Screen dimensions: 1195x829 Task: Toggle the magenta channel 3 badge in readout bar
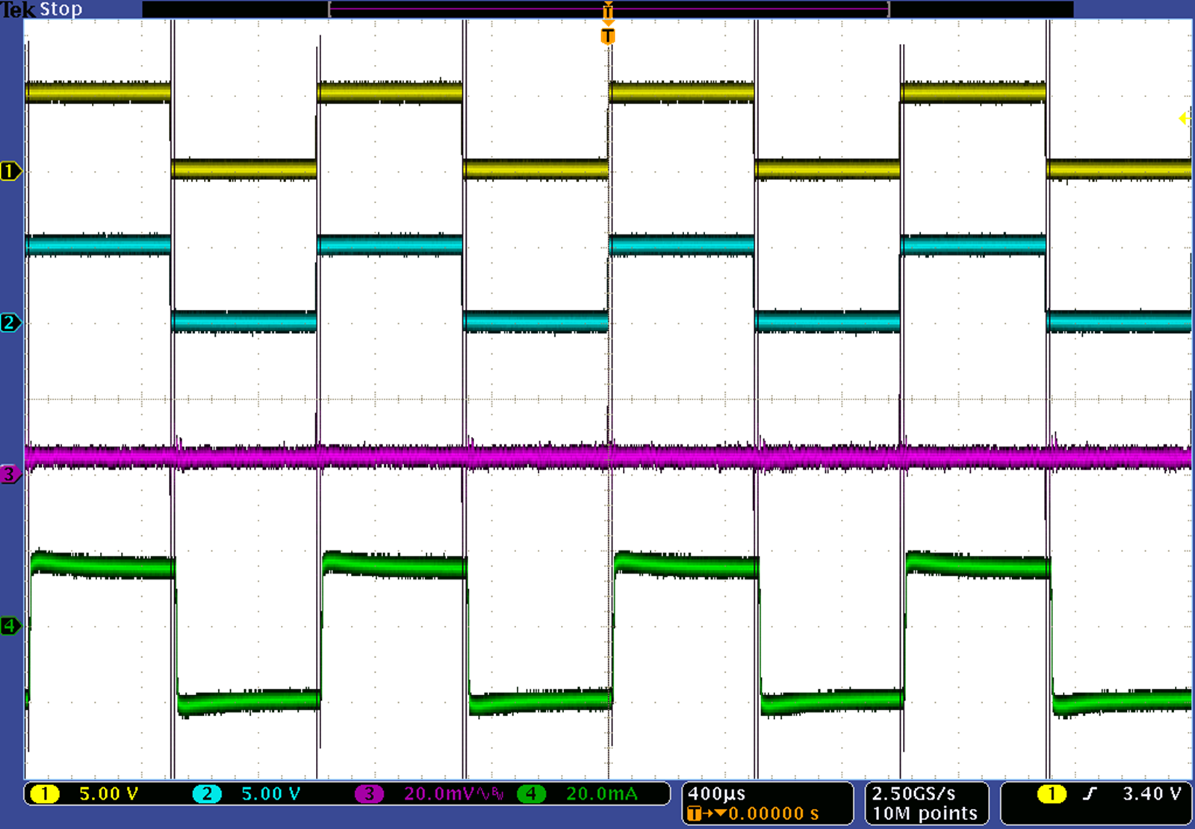[369, 794]
